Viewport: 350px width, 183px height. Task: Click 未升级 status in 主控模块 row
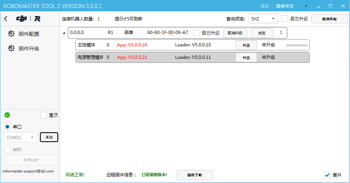pyautogui.click(x=268, y=45)
